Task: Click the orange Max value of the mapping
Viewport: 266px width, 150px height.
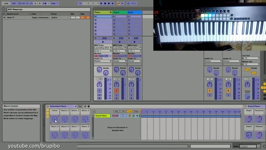Action: point(85,17)
